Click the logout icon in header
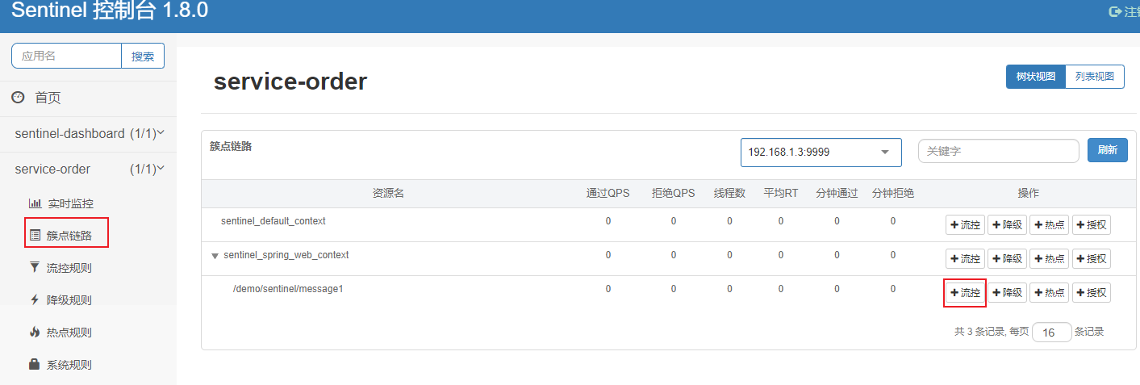The width and height of the screenshot is (1140, 385). pos(1116,11)
